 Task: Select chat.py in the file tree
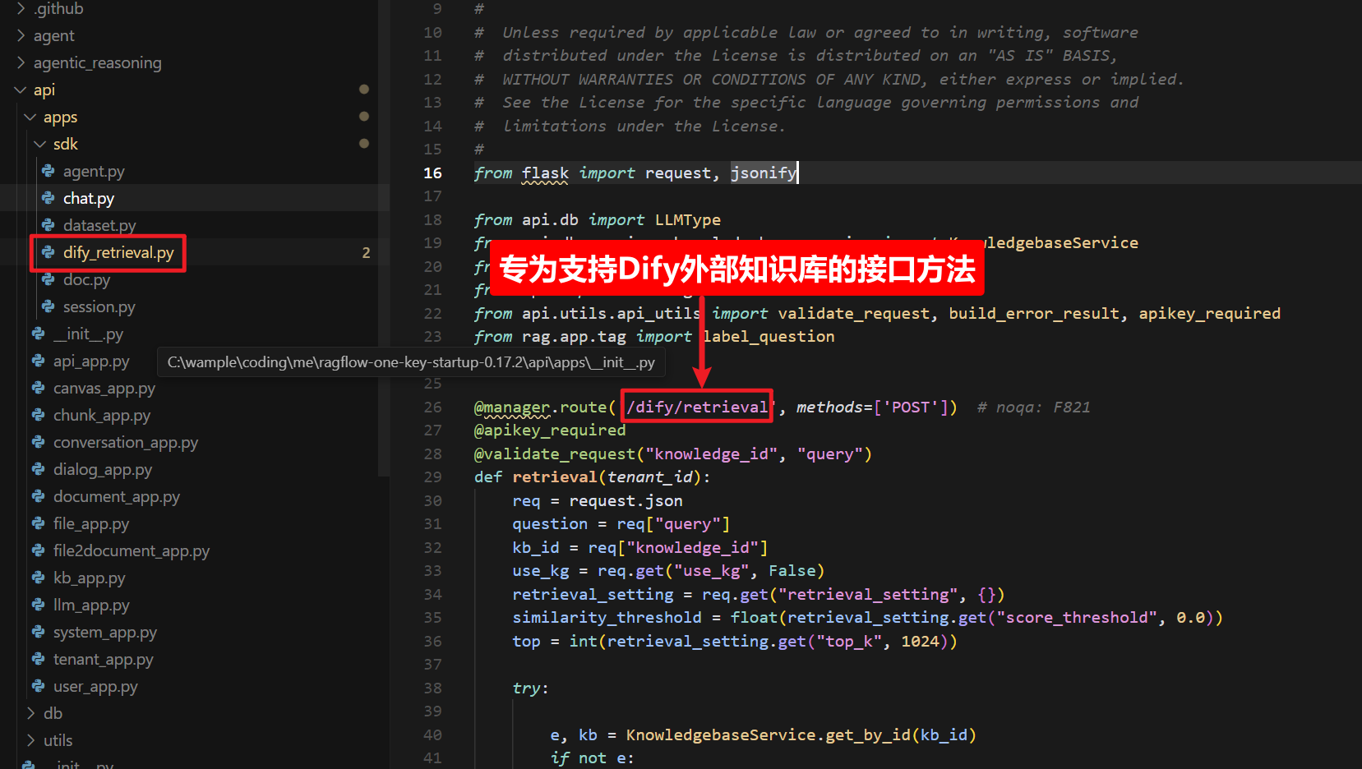pyautogui.click(x=89, y=198)
